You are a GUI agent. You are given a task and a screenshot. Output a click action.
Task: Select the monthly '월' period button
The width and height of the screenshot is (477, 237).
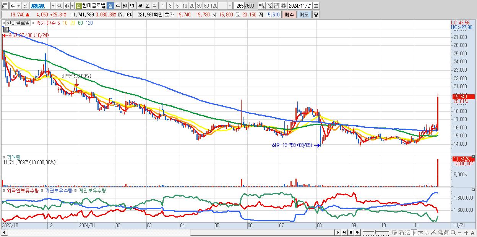point(125,6)
